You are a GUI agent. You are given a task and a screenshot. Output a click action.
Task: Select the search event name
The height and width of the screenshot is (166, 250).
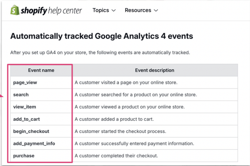pyautogui.click(x=21, y=95)
